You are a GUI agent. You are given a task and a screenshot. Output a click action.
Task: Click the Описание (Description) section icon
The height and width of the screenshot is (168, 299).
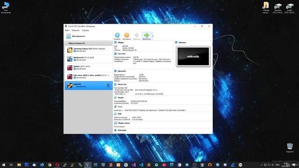point(115,130)
